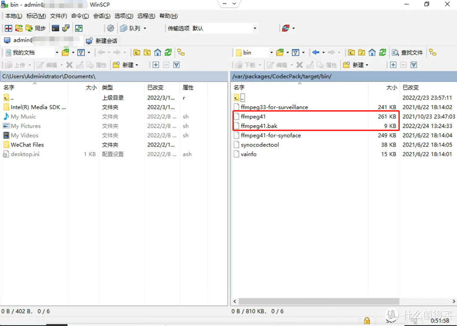
Task: Click remote panel blue back arrow
Action: point(316,52)
